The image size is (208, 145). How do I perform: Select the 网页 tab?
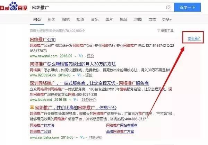pos(37,19)
